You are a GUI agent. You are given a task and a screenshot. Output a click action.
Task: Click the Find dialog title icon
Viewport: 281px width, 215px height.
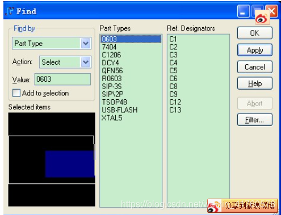10,11
